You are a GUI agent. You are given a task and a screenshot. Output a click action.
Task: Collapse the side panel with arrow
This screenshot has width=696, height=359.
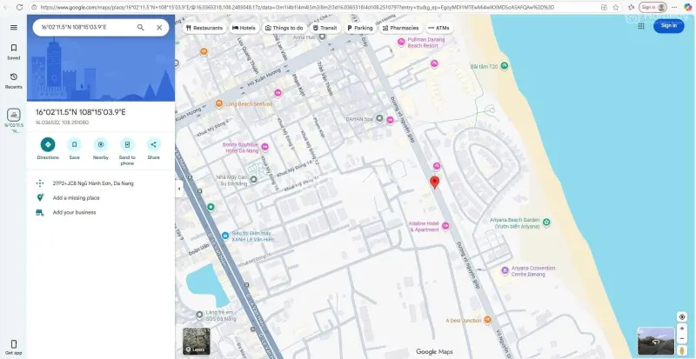(x=178, y=189)
